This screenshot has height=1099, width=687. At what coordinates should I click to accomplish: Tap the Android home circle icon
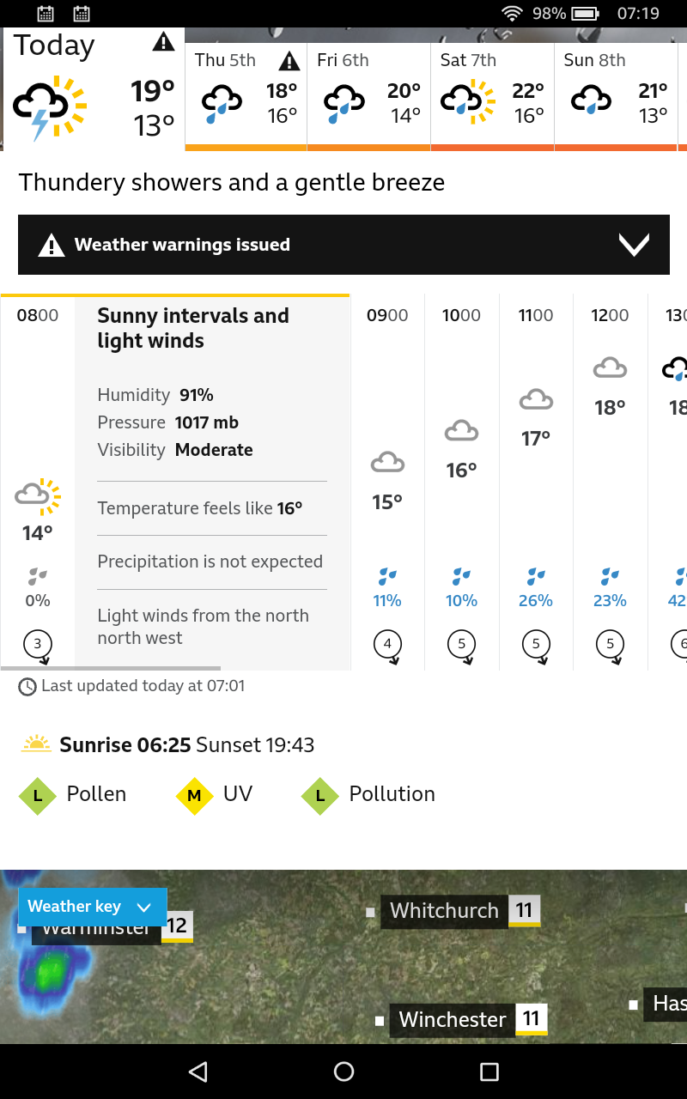[x=343, y=1071]
